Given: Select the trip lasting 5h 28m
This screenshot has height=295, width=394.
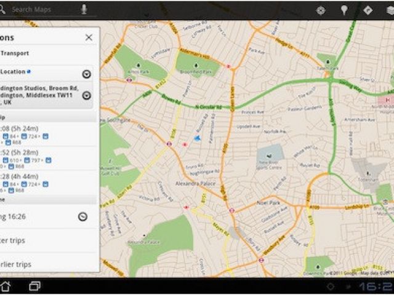Looking at the screenshot, I should point(48,159).
